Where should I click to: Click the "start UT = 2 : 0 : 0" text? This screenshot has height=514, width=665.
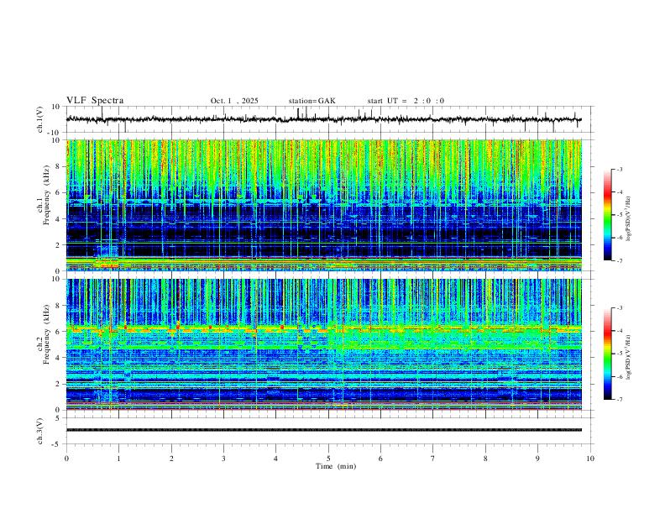coord(406,101)
